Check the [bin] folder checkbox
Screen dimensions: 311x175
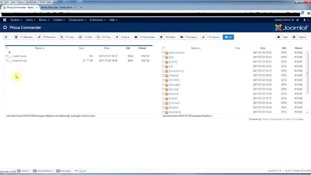(x=163, y=57)
